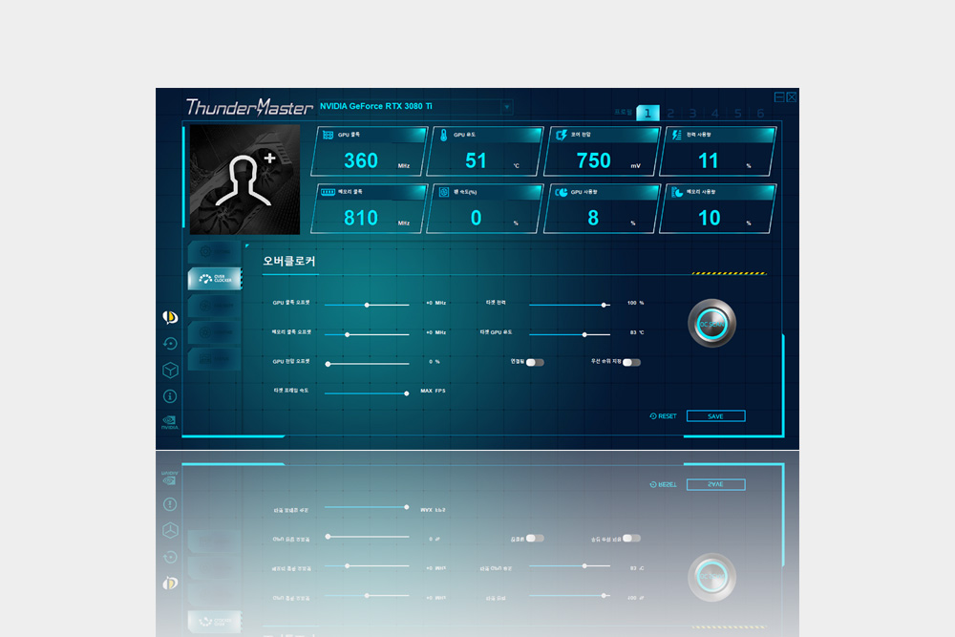The width and height of the screenshot is (955, 637).
Task: Click the 11 % power usage value
Action: 709,160
